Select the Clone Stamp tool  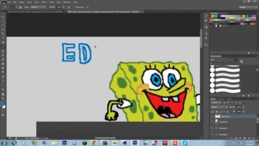point(3,51)
